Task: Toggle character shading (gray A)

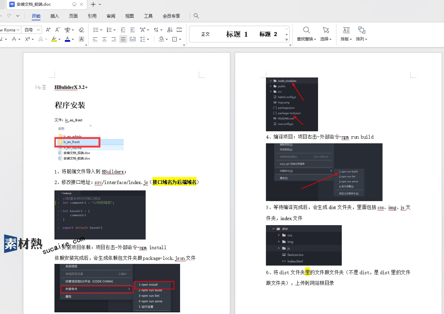Action: tap(81, 39)
